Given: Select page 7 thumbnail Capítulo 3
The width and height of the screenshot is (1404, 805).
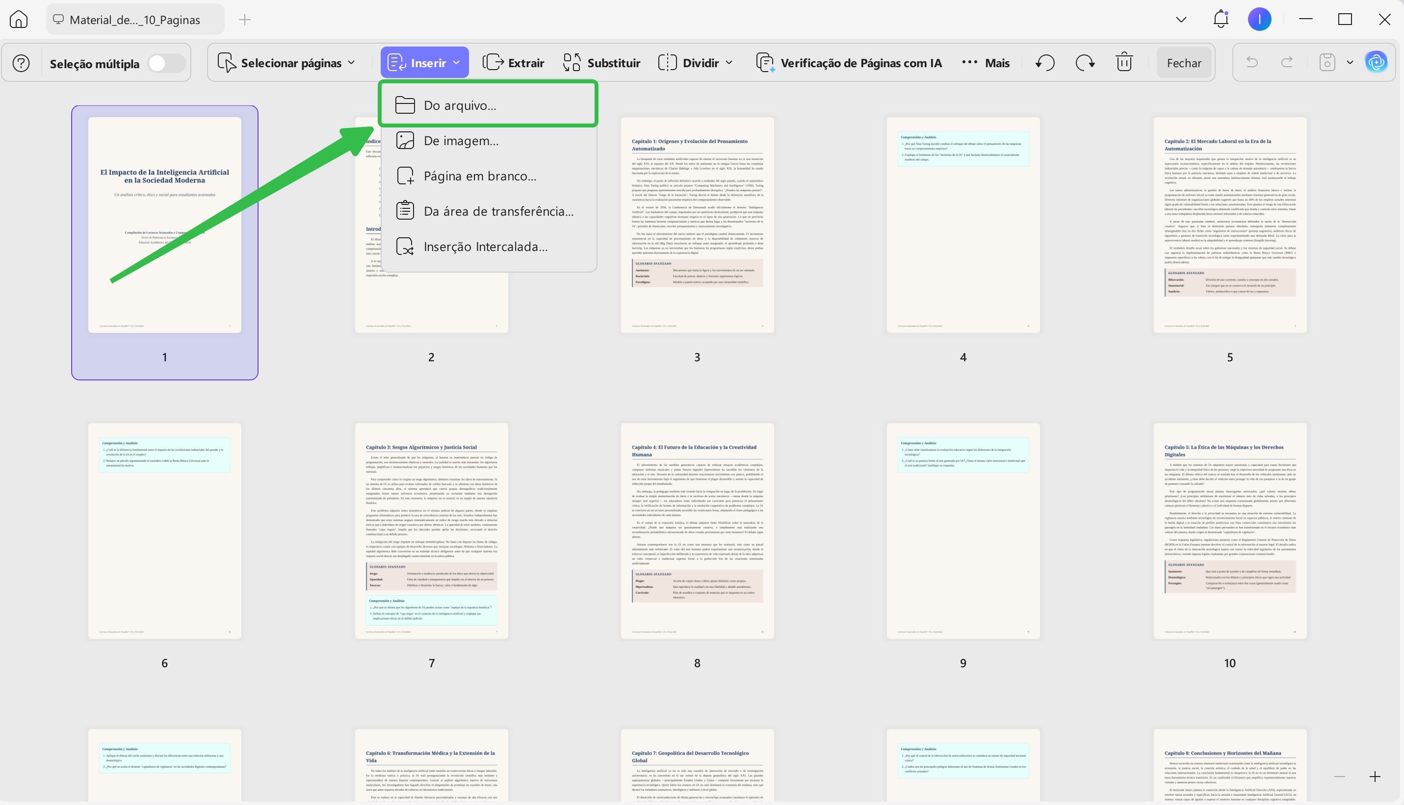Looking at the screenshot, I should [x=431, y=531].
